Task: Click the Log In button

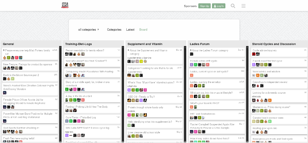Action: (219, 6)
